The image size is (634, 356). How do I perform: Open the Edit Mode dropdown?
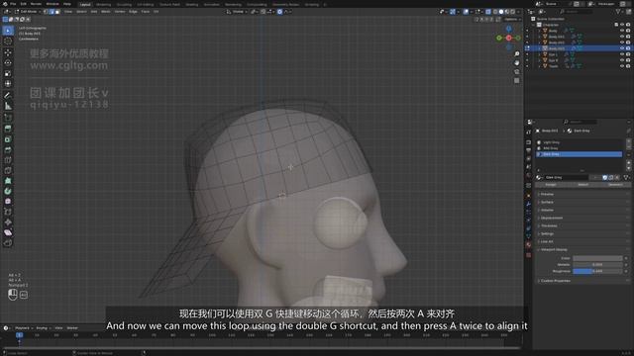[28, 12]
